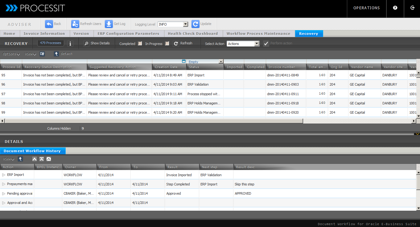The image size is (420, 227).
Task: Enable the In Progress checkbox
Action: point(167,43)
